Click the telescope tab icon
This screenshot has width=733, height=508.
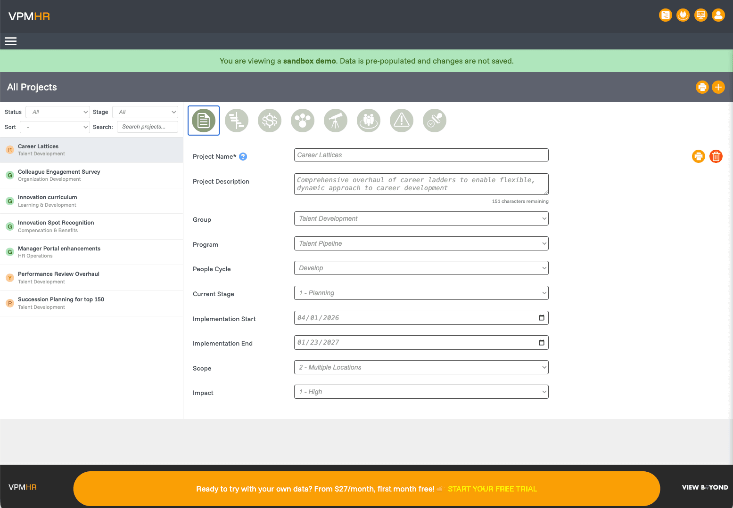[336, 121]
